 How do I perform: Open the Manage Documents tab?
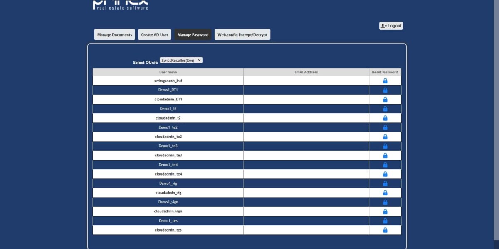[x=115, y=35]
